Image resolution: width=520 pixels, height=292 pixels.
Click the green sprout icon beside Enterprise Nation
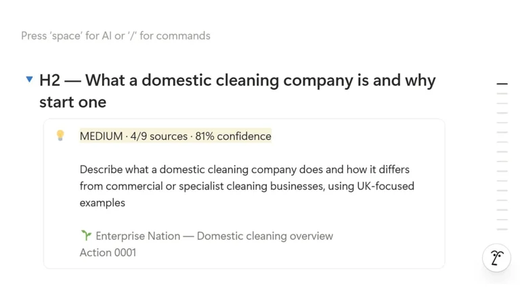(x=86, y=235)
